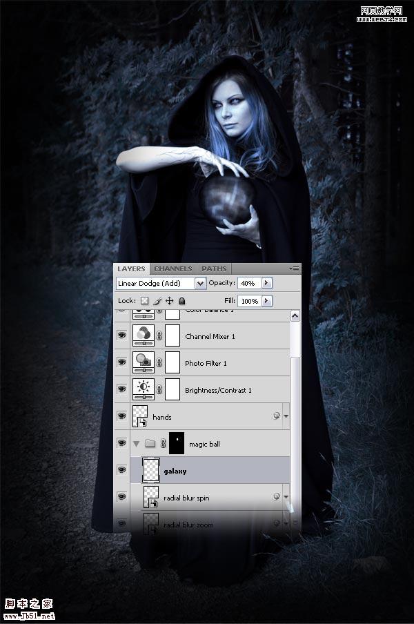Image resolution: width=414 pixels, height=624 pixels.
Task: Click the magic ball group folder icon
Action: 150,443
